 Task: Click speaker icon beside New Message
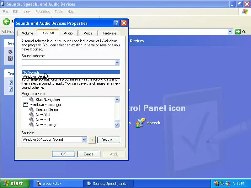click(x=32, y=125)
